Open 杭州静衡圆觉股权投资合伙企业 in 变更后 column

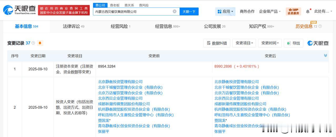pyautogui.click(x=250, y=109)
